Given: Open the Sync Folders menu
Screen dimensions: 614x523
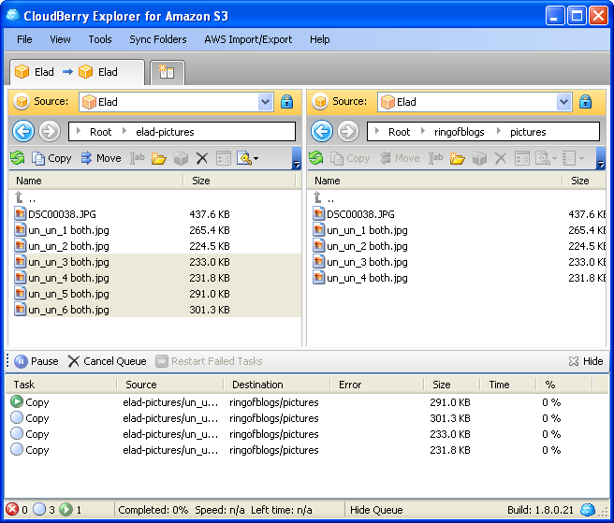Looking at the screenshot, I should click(158, 39).
